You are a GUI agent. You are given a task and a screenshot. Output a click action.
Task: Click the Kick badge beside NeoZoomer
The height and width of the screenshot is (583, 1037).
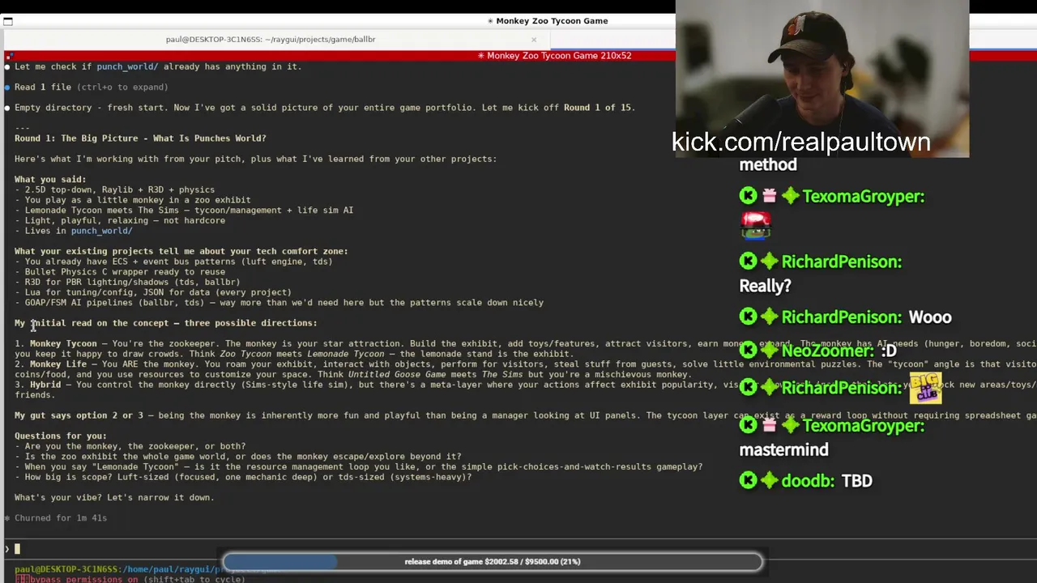[748, 351]
